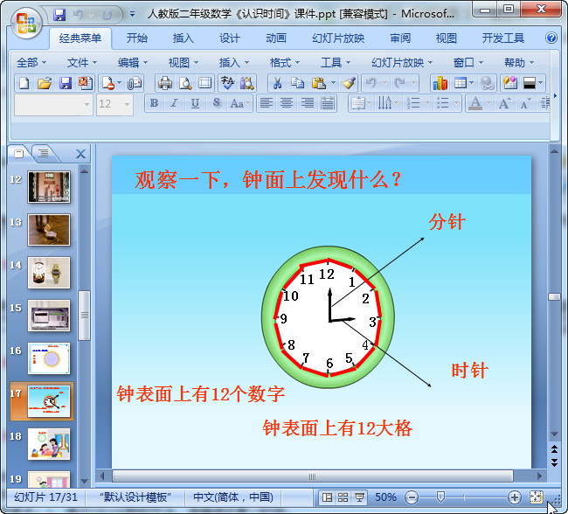Viewport: 568px width, 514px height.
Task: Click the Format Painter brush icon
Action: 350,83
